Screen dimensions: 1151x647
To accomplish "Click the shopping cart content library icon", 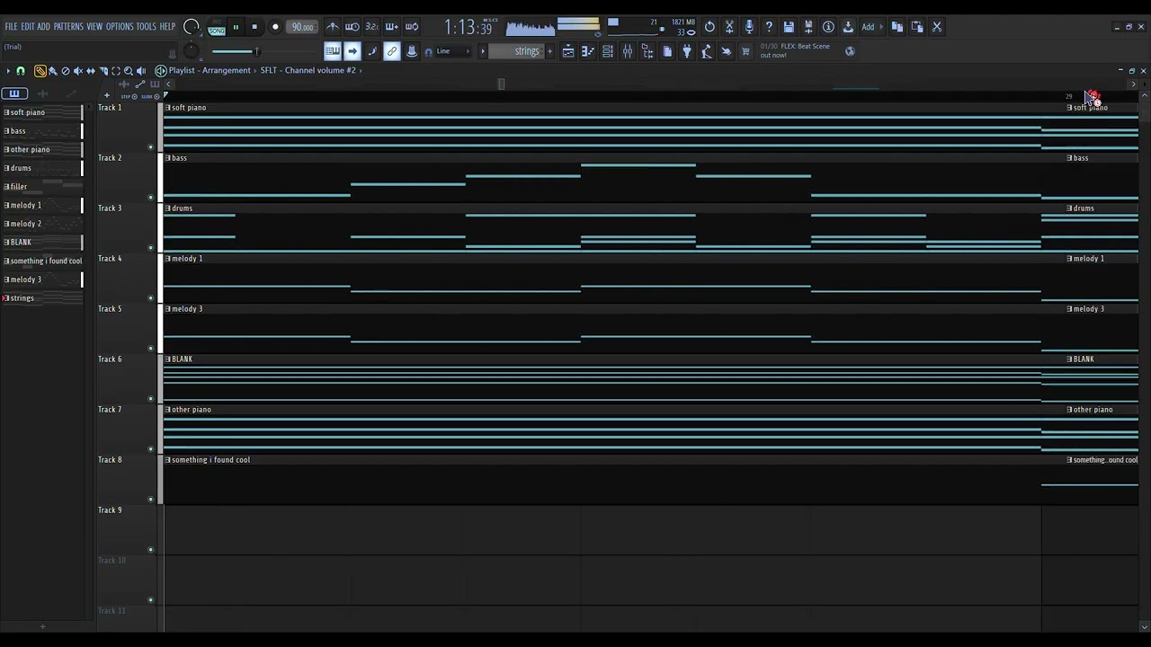I will click(x=745, y=51).
